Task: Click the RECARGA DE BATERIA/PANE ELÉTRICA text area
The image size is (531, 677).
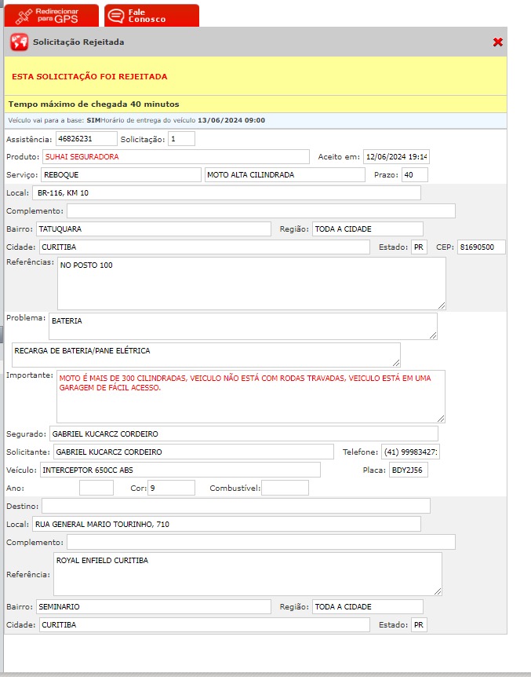Action: point(206,355)
